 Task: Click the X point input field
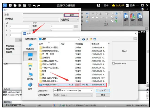[x=19, y=26]
